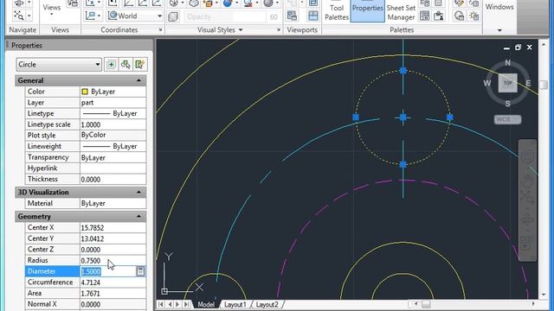Click the X-ray effect icon beside Opacity
The width and height of the screenshot is (554, 311).
click(173, 16)
